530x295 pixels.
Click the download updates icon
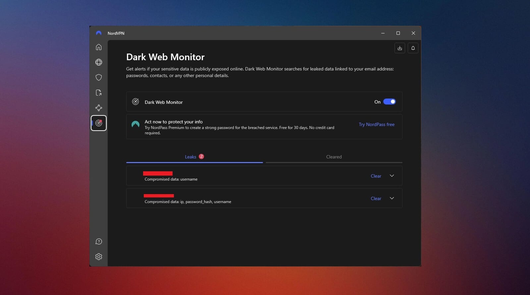400,48
